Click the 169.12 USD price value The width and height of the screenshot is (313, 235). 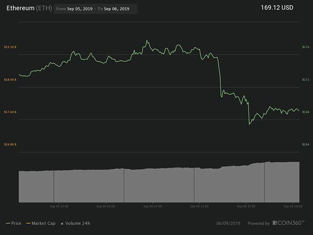pos(277,8)
